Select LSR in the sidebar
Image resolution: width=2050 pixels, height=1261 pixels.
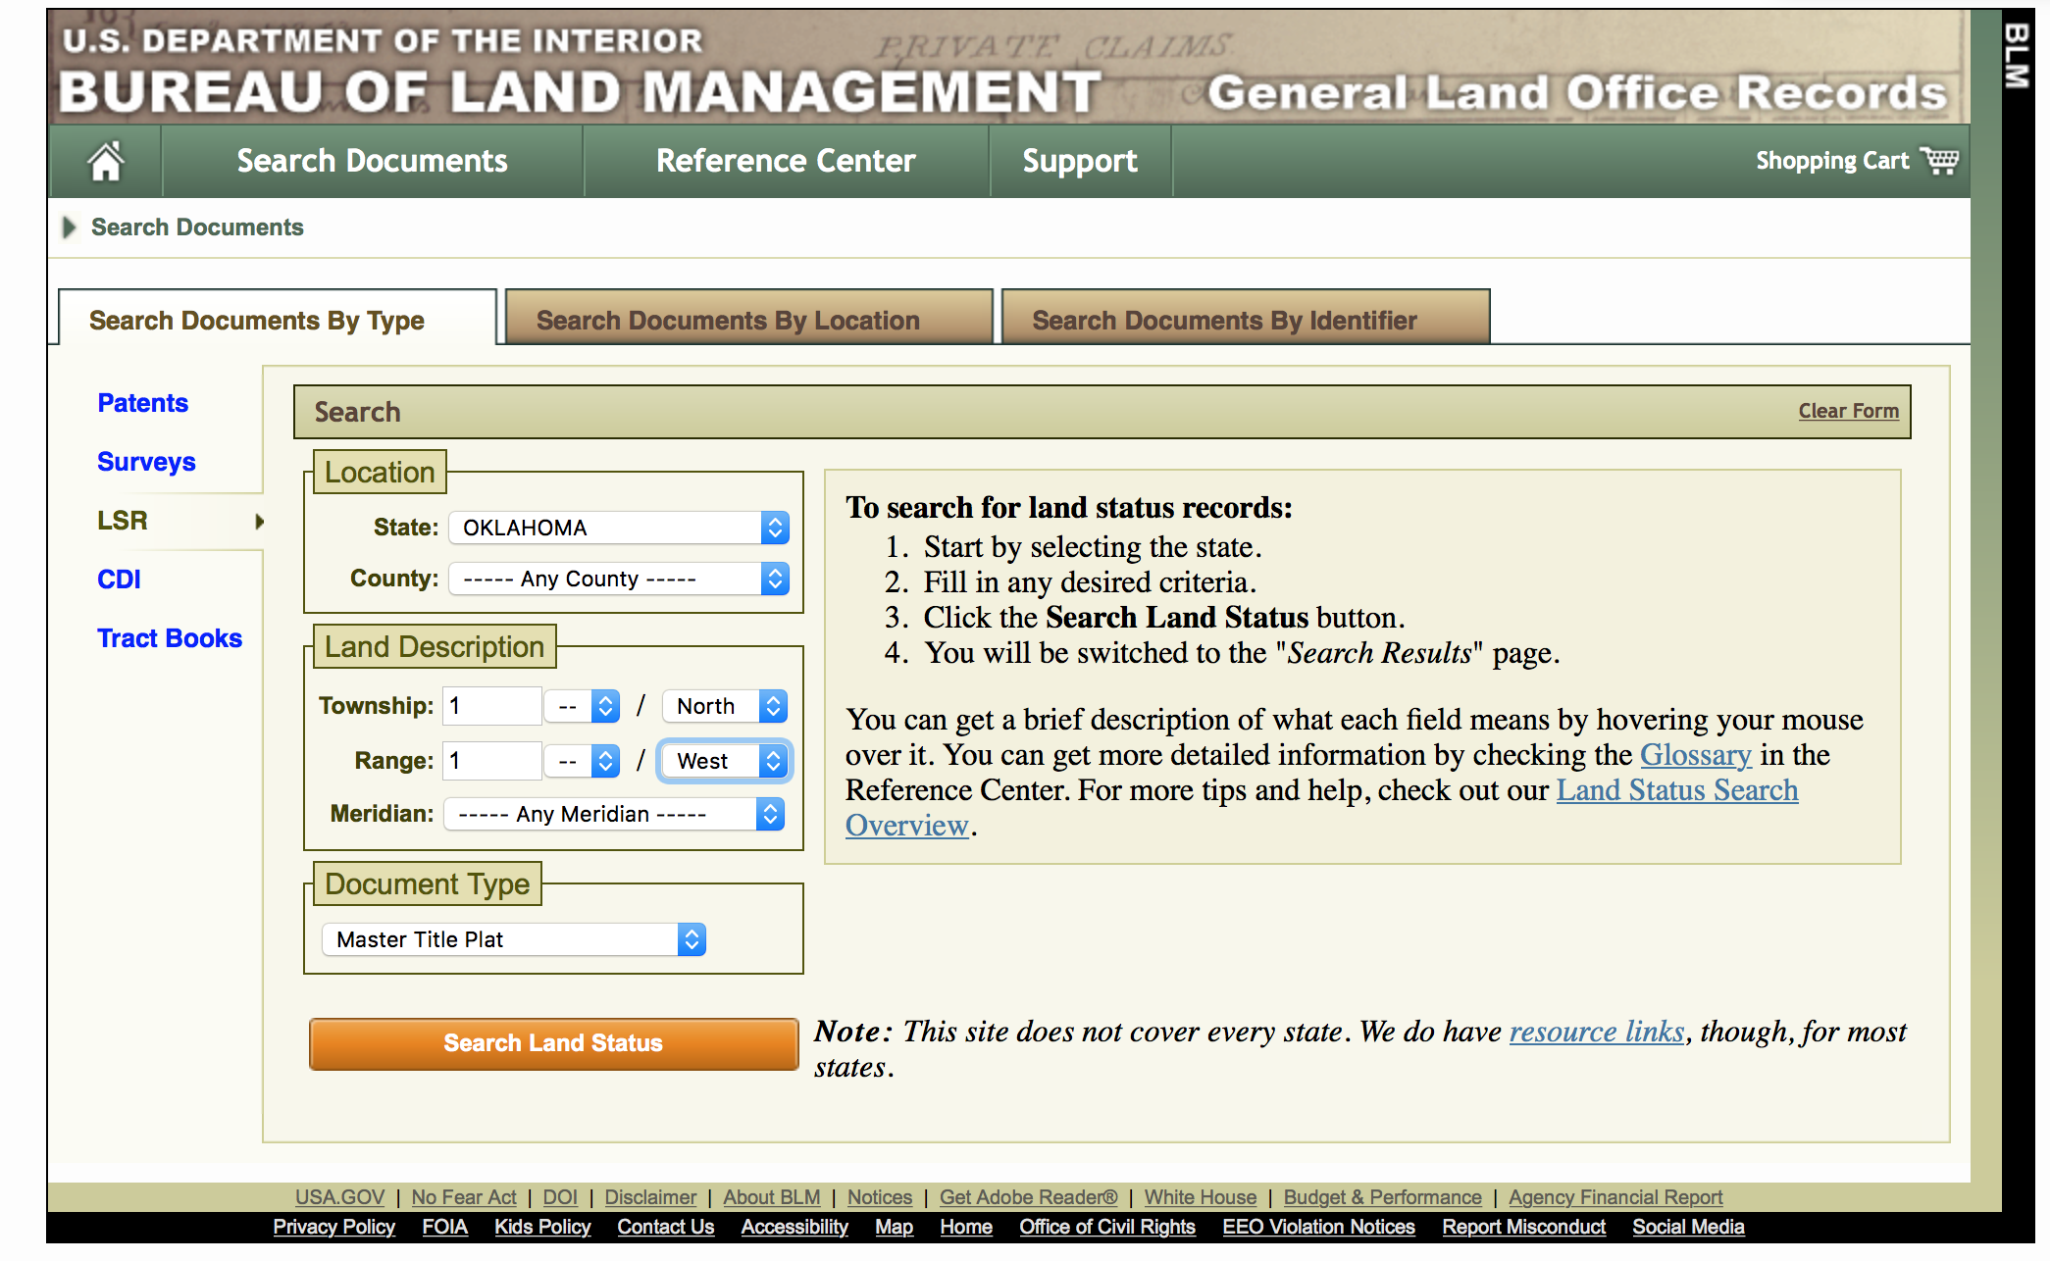[x=123, y=521]
